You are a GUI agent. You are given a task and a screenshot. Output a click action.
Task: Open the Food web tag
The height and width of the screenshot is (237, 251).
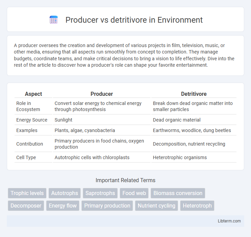[134, 193]
